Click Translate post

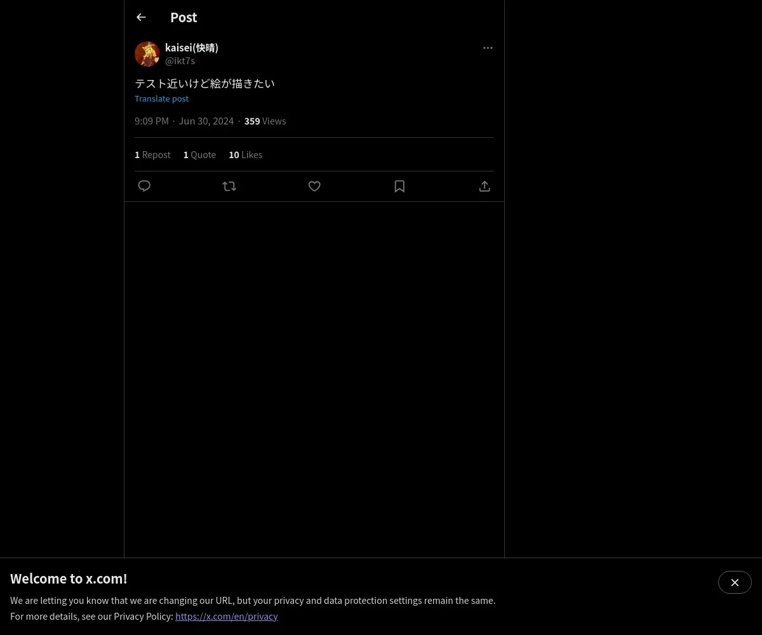click(x=161, y=98)
